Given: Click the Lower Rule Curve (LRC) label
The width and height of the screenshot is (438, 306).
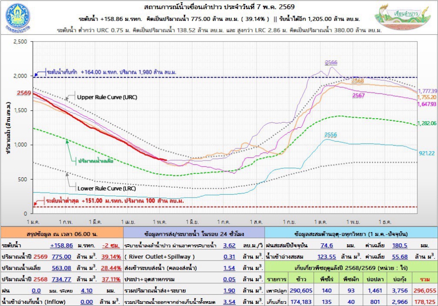Looking at the screenshot, I should pyautogui.click(x=106, y=188).
